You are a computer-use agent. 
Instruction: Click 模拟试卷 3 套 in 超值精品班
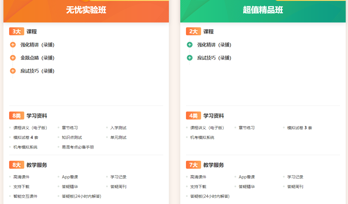point(300,128)
